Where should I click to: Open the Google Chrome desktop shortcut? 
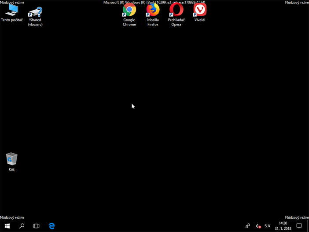[x=129, y=11]
